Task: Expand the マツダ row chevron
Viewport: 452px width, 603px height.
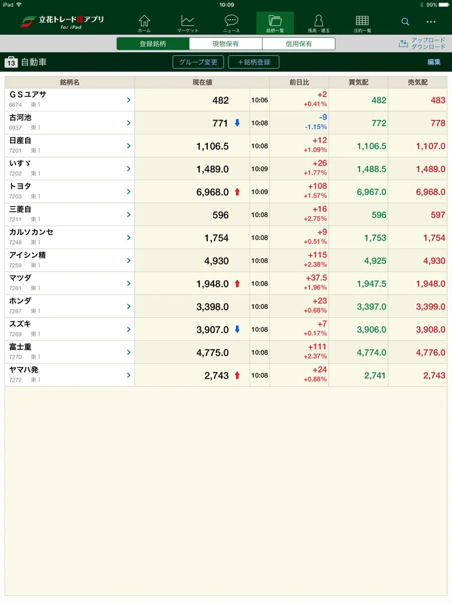Action: [129, 283]
